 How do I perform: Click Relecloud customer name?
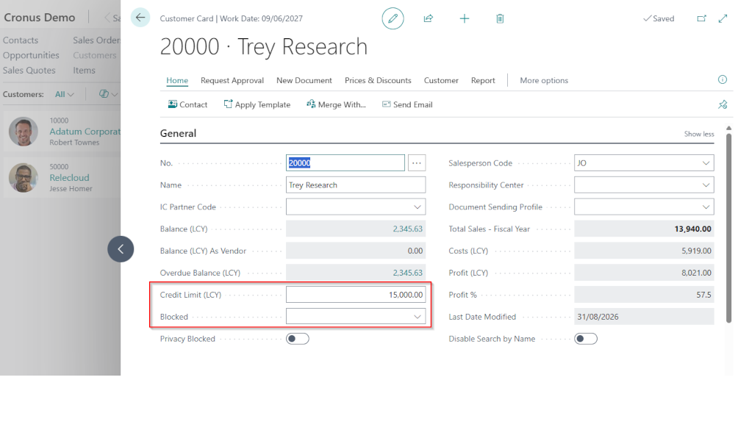pos(69,178)
